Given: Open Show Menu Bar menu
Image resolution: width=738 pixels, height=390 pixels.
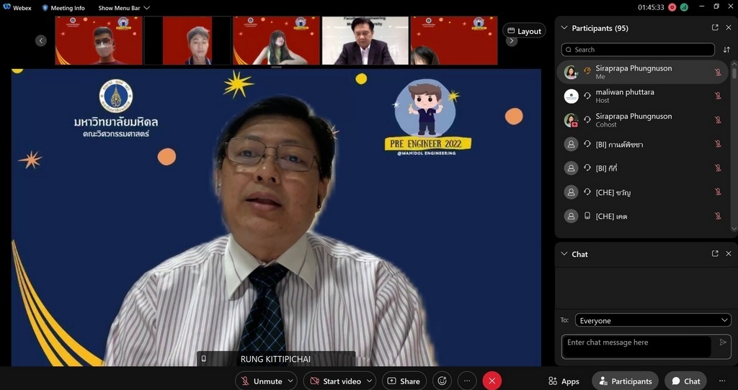Looking at the screenshot, I should [x=124, y=8].
